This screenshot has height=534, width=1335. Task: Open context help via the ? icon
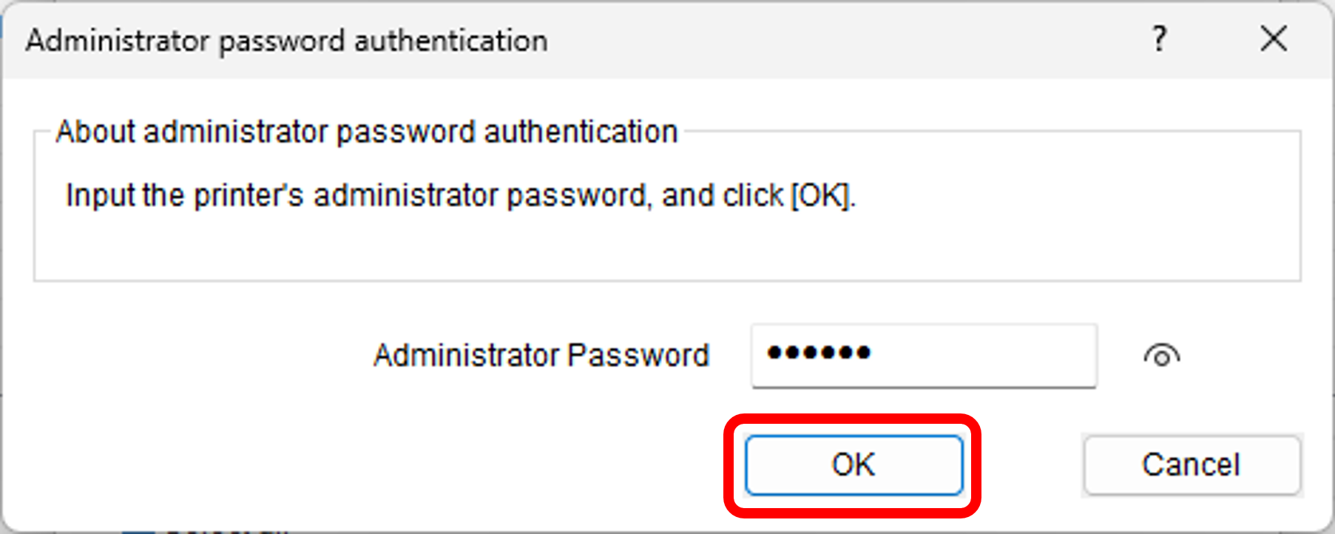[x=1159, y=38]
